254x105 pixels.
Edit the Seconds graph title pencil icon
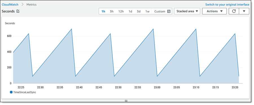click(x=18, y=11)
